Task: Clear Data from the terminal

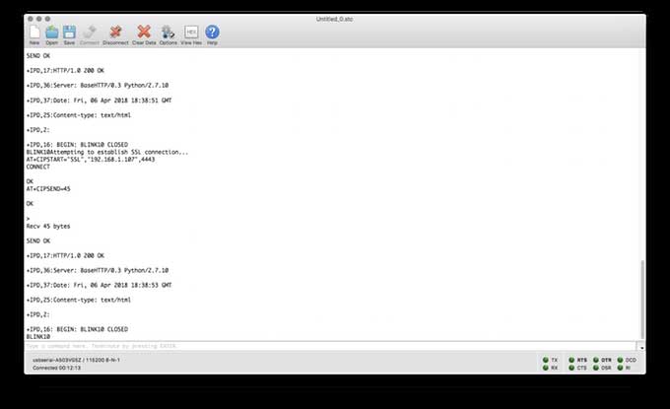Action: coord(144,34)
